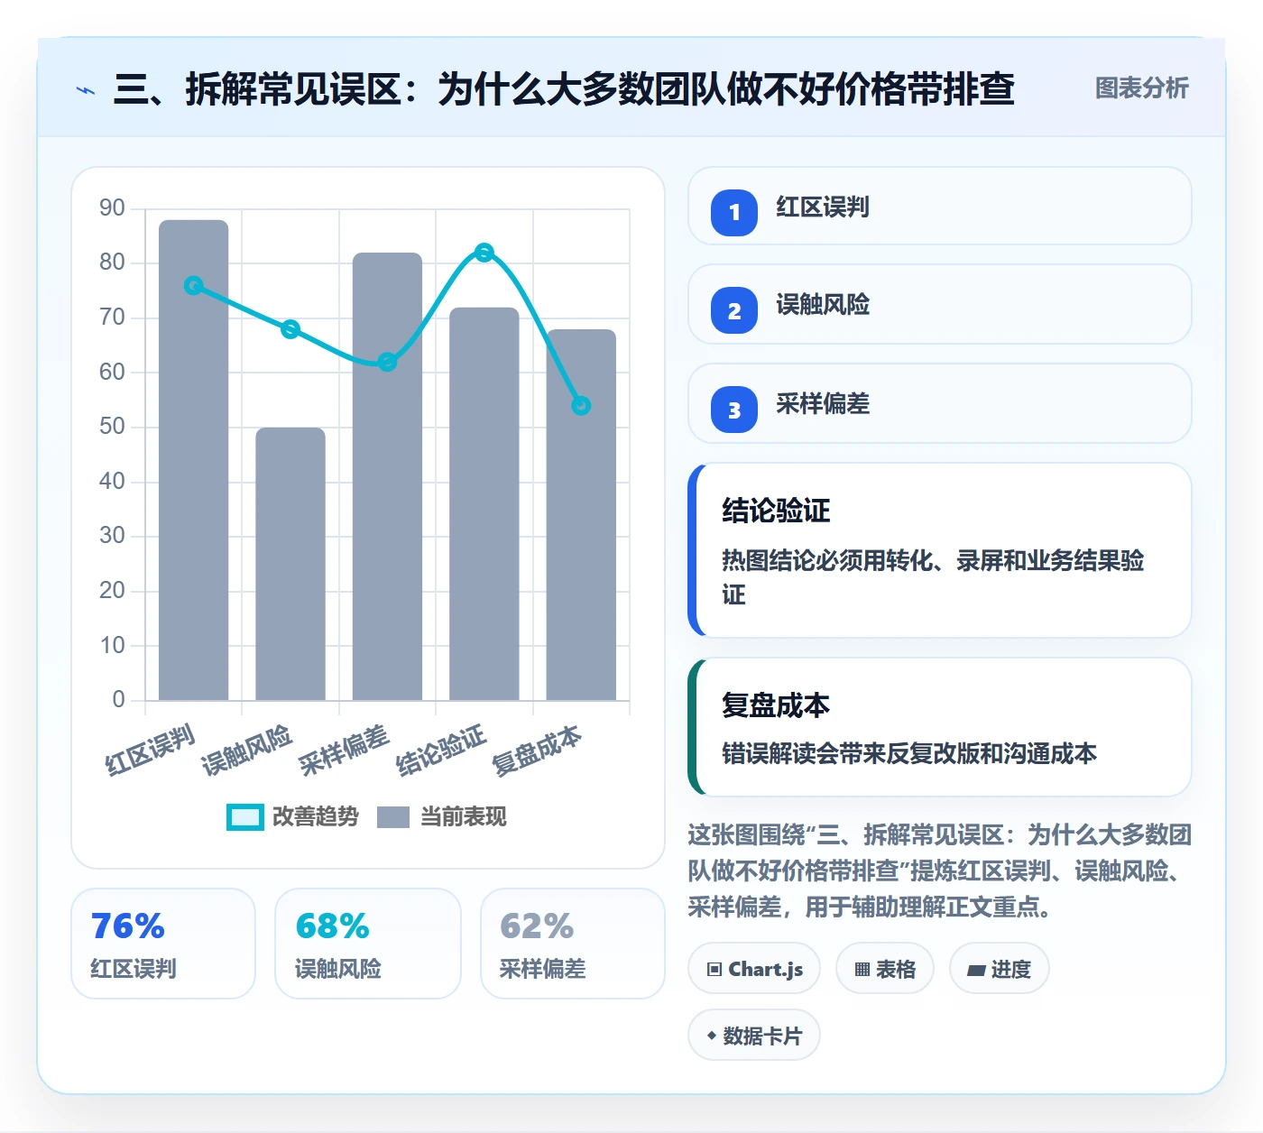Open the 结论验证 card
1263x1133 pixels.
(939, 550)
